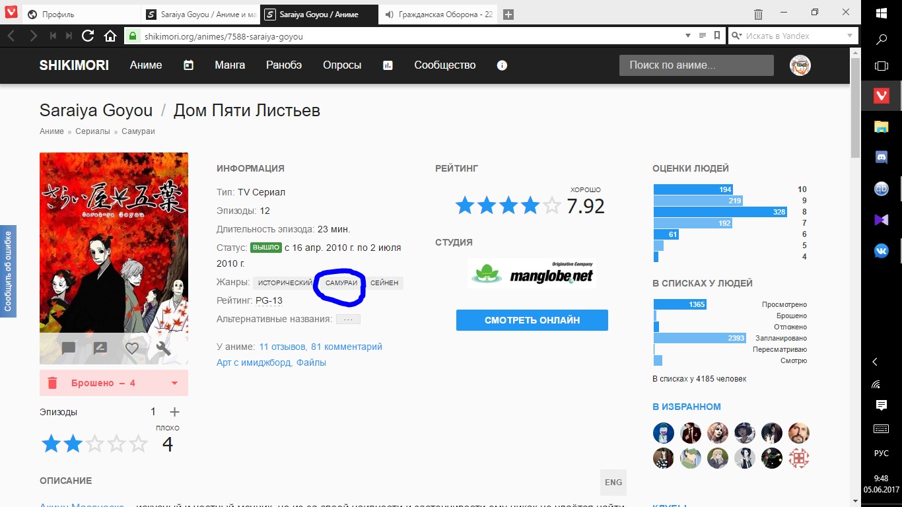Click the statistics chart icon in navbar
The width and height of the screenshot is (902, 507).
point(388,65)
